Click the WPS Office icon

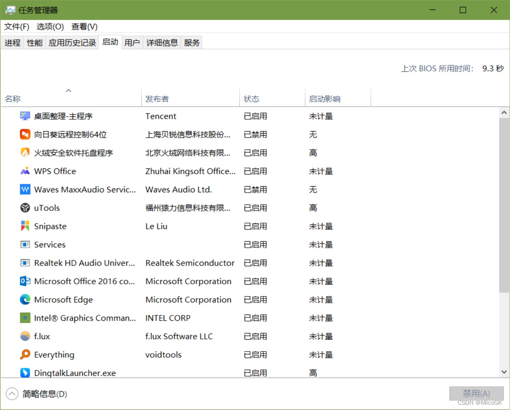(x=25, y=171)
